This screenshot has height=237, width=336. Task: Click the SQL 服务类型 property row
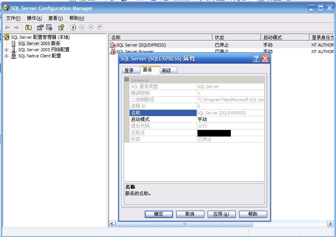click(197, 86)
